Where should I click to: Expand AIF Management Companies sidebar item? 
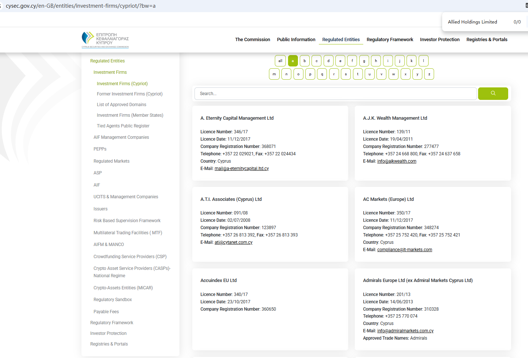click(121, 137)
